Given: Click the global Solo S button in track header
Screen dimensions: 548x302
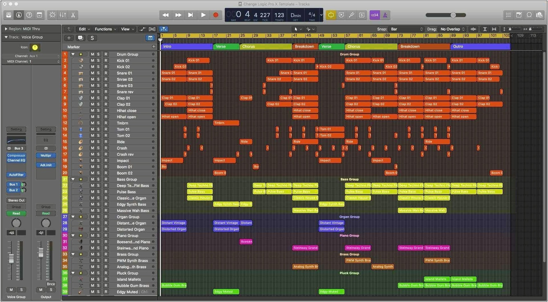Looking at the screenshot, I should coord(92,38).
